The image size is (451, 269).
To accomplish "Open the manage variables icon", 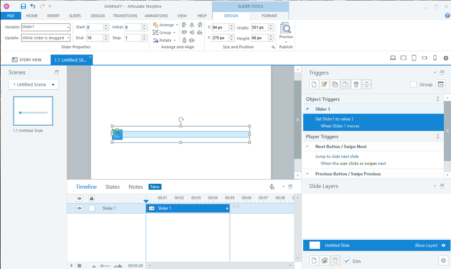I will click(440, 84).
